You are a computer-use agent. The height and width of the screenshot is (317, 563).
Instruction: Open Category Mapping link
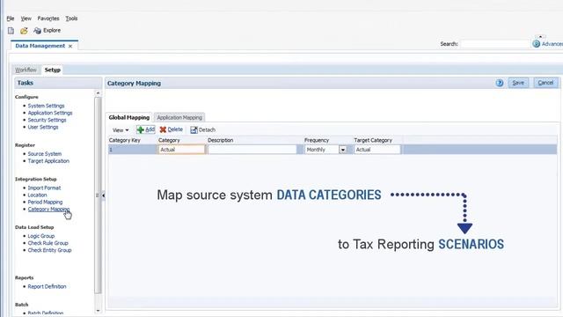(48, 210)
